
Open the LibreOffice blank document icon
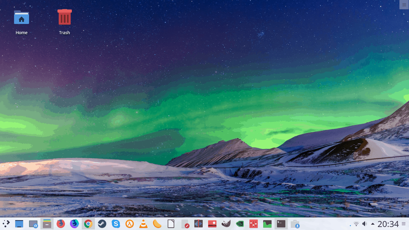pos(171,224)
